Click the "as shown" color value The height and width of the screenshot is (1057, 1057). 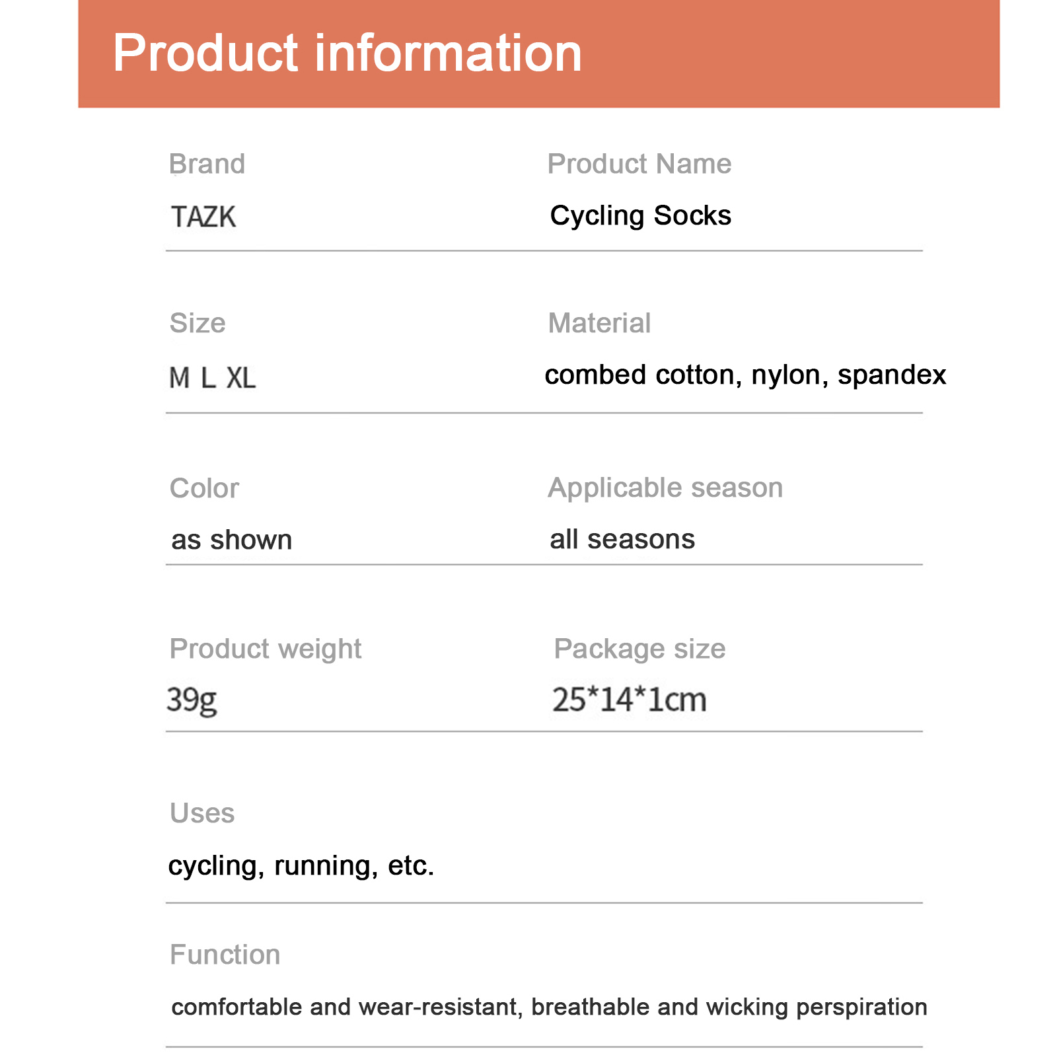[231, 540]
